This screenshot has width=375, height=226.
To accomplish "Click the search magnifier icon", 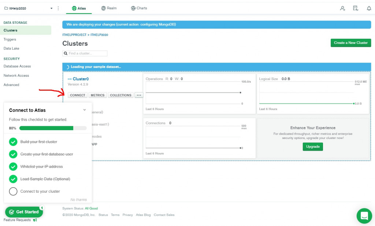I will tap(66, 53).
